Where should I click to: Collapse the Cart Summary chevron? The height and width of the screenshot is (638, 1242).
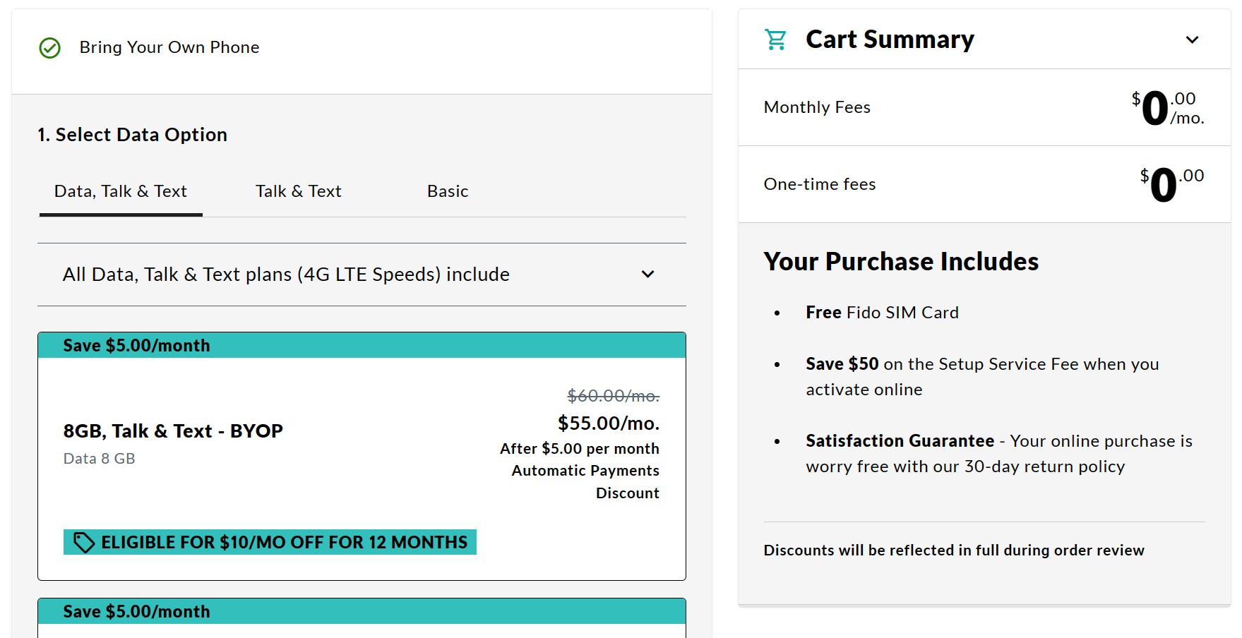click(1192, 40)
